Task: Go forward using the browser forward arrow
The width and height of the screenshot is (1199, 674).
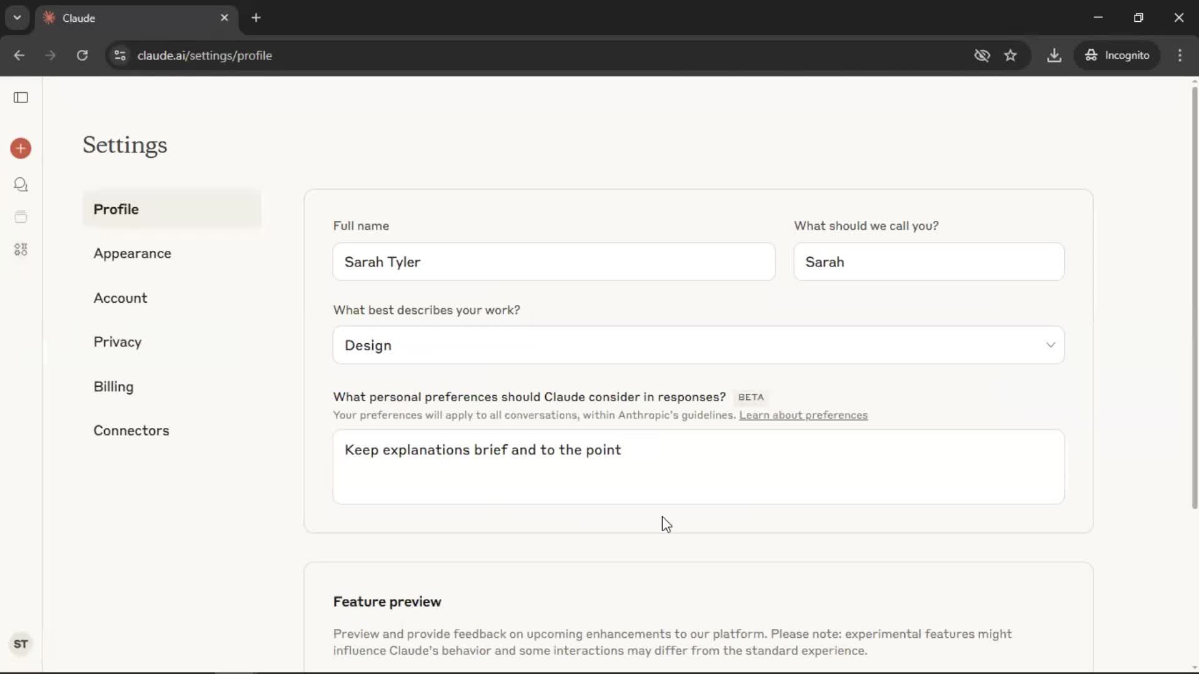Action: click(x=51, y=56)
